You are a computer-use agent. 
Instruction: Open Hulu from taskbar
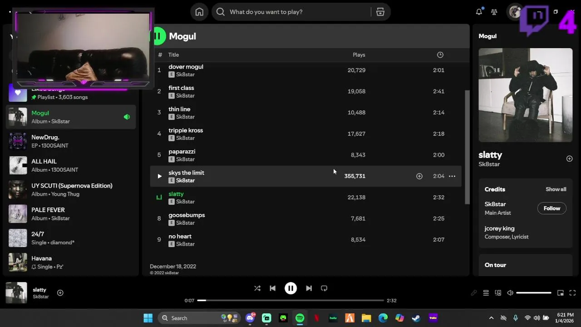[333, 318]
